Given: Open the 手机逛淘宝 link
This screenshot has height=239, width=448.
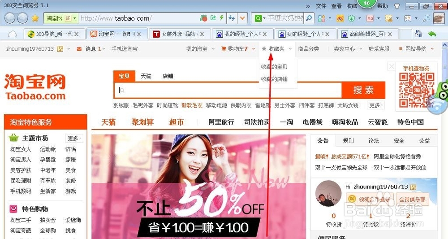Looking at the screenshot, I should pyautogui.click(x=125, y=49).
